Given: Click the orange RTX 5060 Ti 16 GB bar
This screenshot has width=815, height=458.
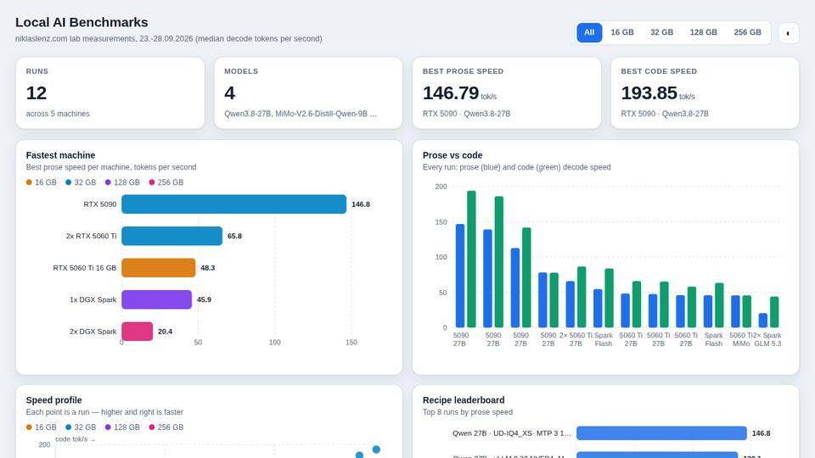Looking at the screenshot, I should (159, 268).
